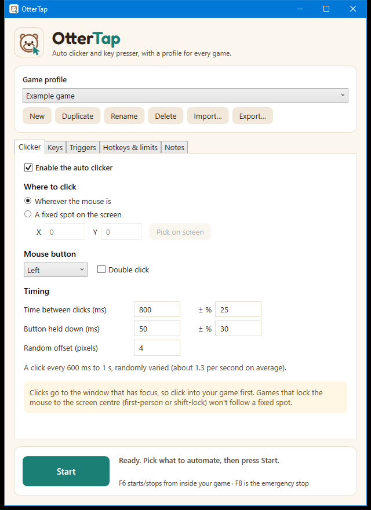Open the Import... profile dialog

click(208, 116)
